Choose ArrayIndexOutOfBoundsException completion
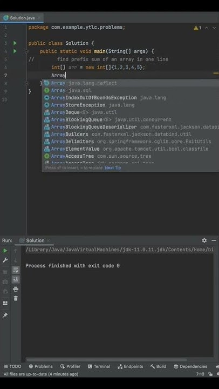This screenshot has height=389, width=219. tap(131, 98)
